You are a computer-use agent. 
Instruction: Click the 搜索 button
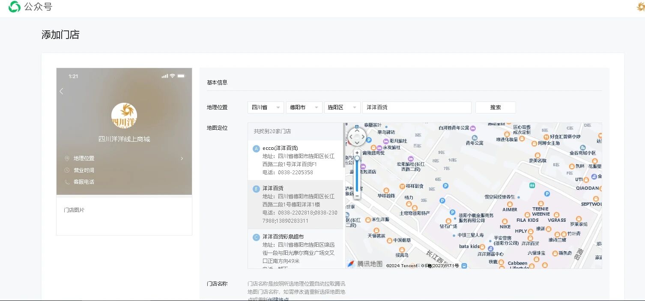tap(496, 107)
